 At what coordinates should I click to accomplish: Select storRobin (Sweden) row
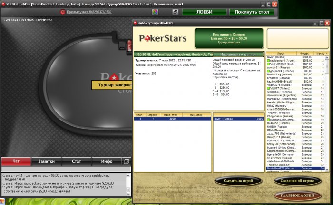point(295,92)
